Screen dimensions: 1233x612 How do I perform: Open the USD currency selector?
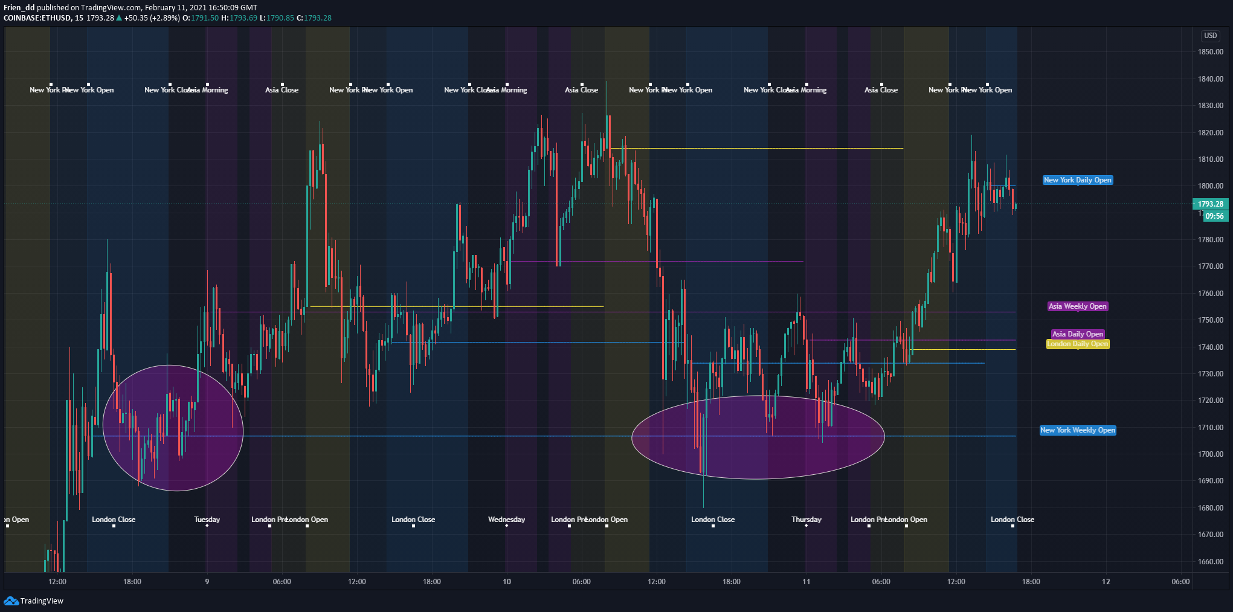1211,36
